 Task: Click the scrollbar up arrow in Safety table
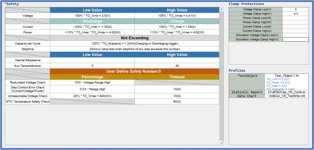click(x=221, y=9)
